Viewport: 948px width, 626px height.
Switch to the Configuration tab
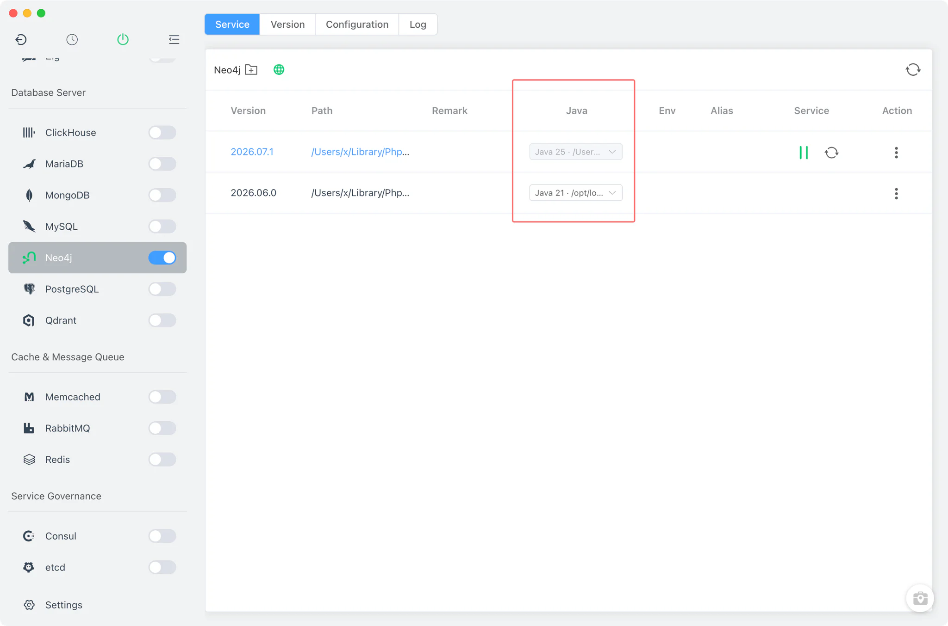(x=357, y=24)
